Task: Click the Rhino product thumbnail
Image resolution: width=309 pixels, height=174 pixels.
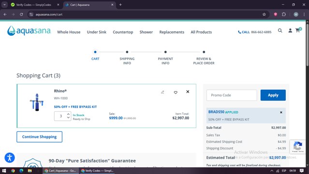Action: [x=37, y=102]
